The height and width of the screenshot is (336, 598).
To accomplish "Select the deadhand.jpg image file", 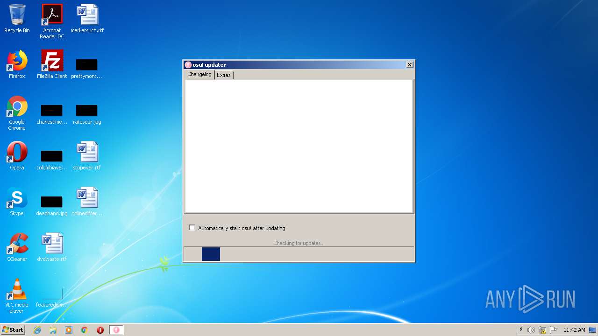I will point(52,205).
